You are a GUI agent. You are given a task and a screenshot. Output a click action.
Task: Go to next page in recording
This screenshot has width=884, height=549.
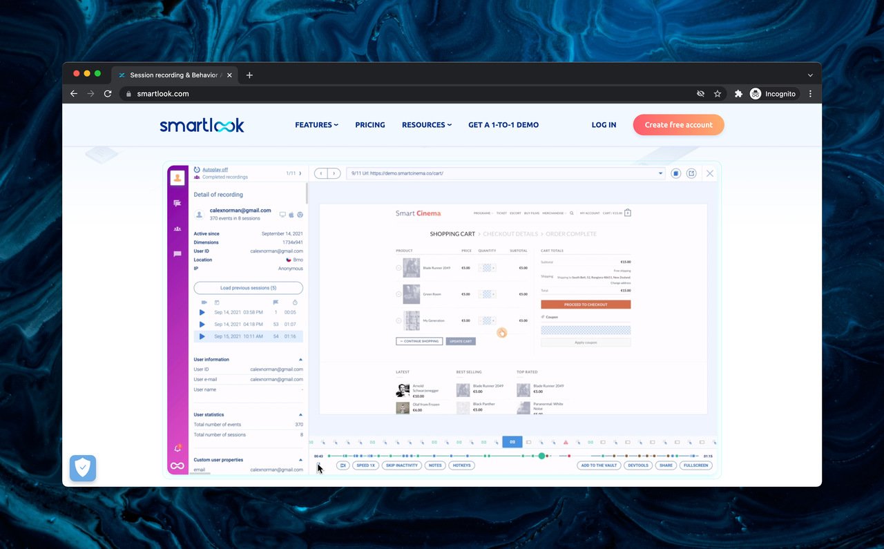click(334, 173)
